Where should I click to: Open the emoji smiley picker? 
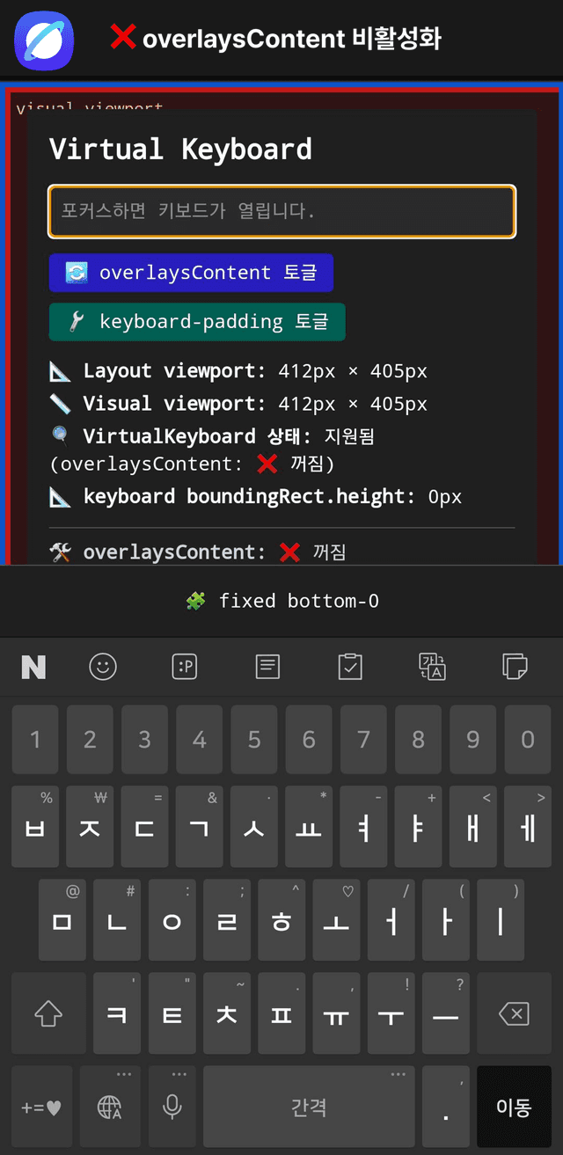103,667
